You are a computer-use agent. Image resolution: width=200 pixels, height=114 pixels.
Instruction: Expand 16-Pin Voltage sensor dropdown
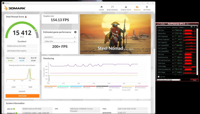point(173,66)
